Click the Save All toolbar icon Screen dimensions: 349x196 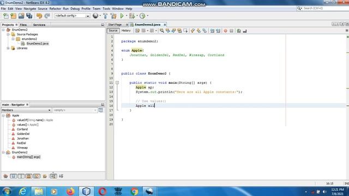click(x=29, y=16)
